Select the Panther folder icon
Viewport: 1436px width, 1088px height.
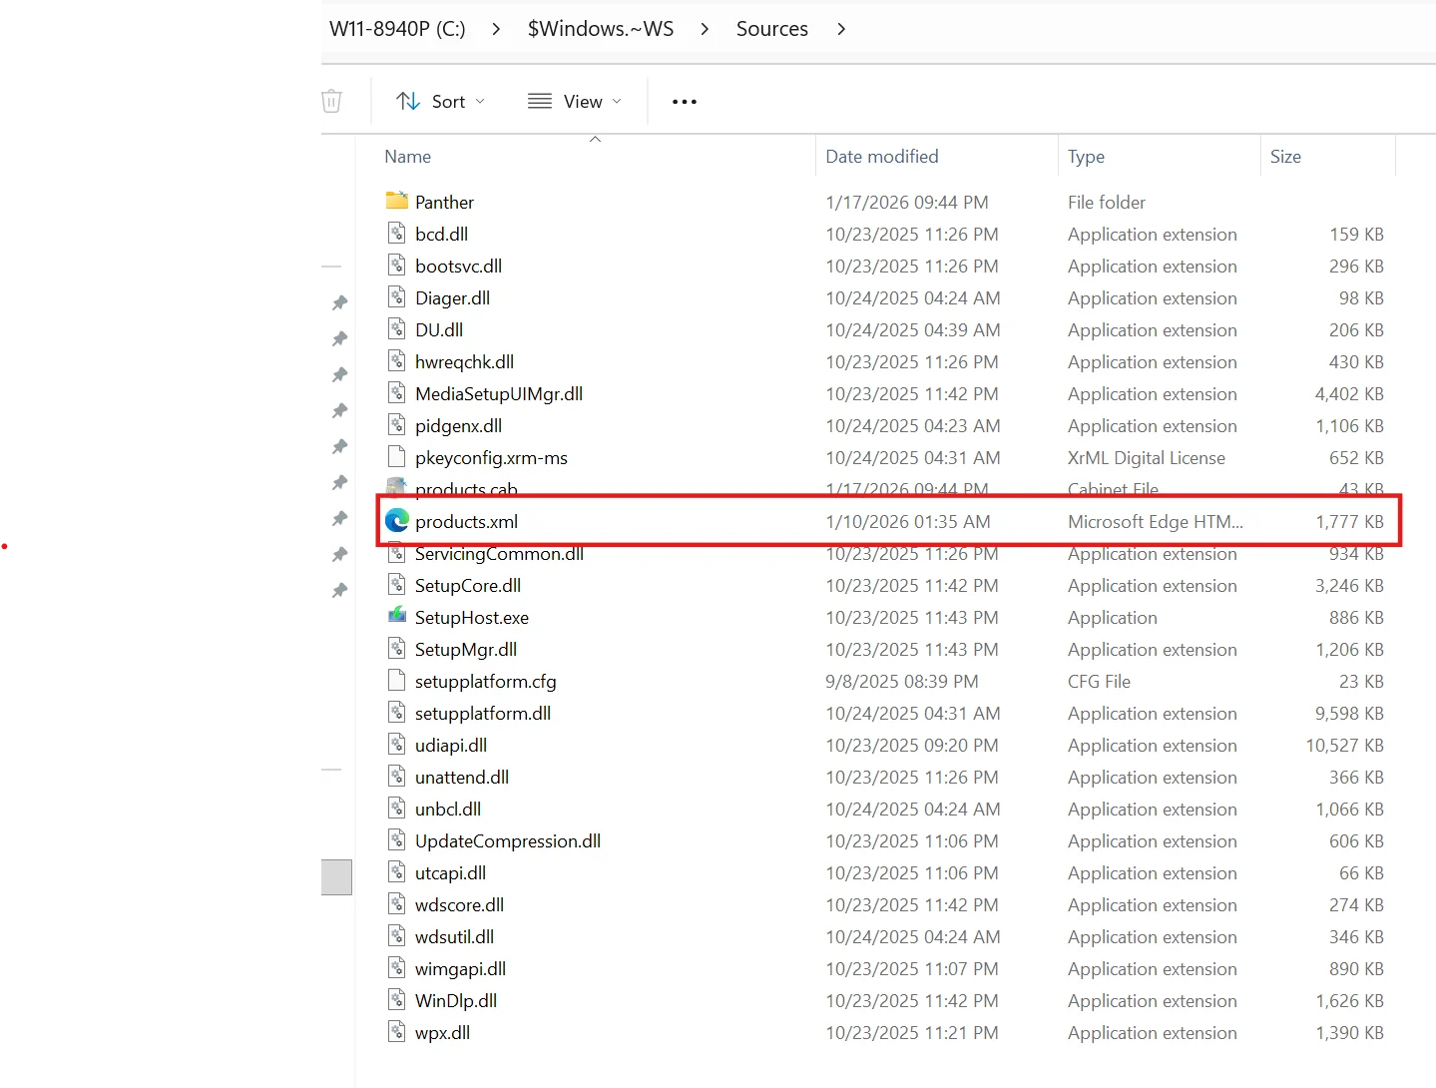pos(397,201)
